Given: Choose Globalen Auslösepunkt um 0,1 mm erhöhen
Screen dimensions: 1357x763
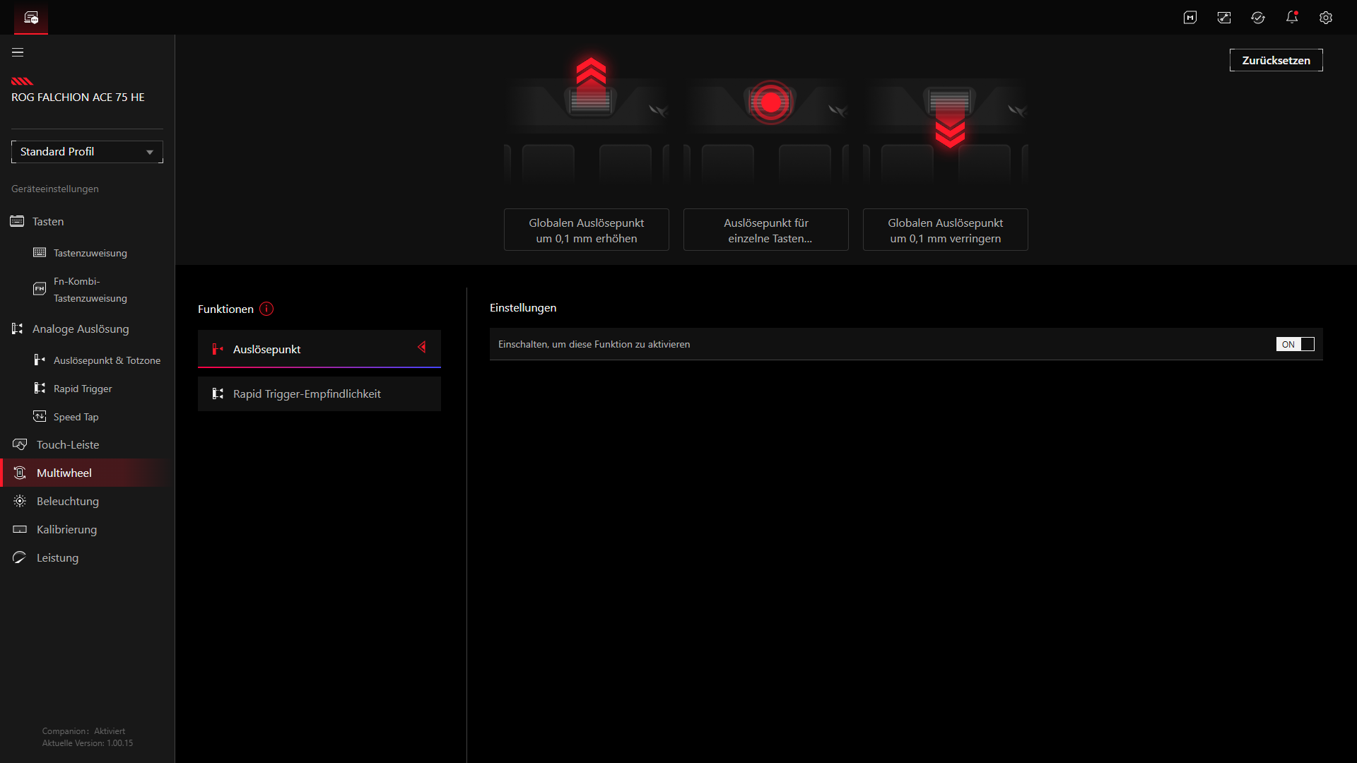Looking at the screenshot, I should (587, 230).
